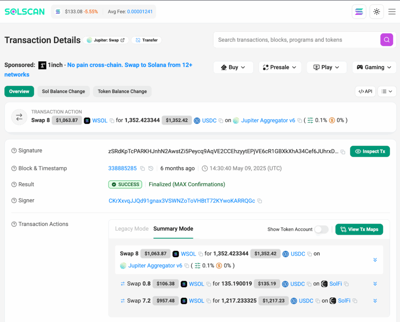Open the Token Balance Change tab

[122, 91]
